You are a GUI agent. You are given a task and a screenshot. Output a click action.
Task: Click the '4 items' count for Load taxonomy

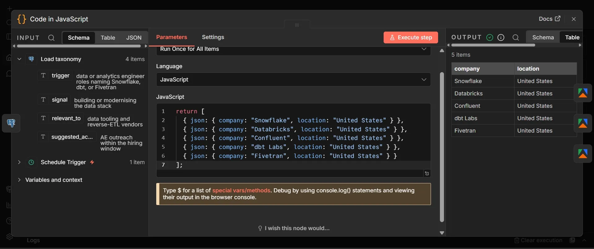click(135, 59)
